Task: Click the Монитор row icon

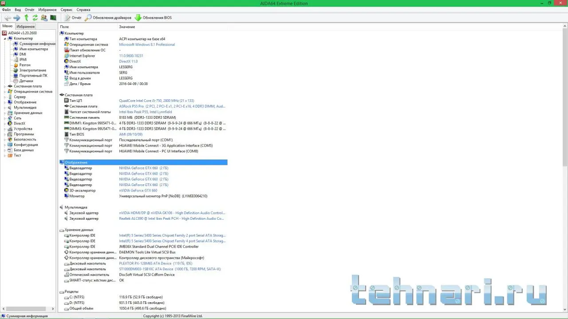Action: coord(66,196)
